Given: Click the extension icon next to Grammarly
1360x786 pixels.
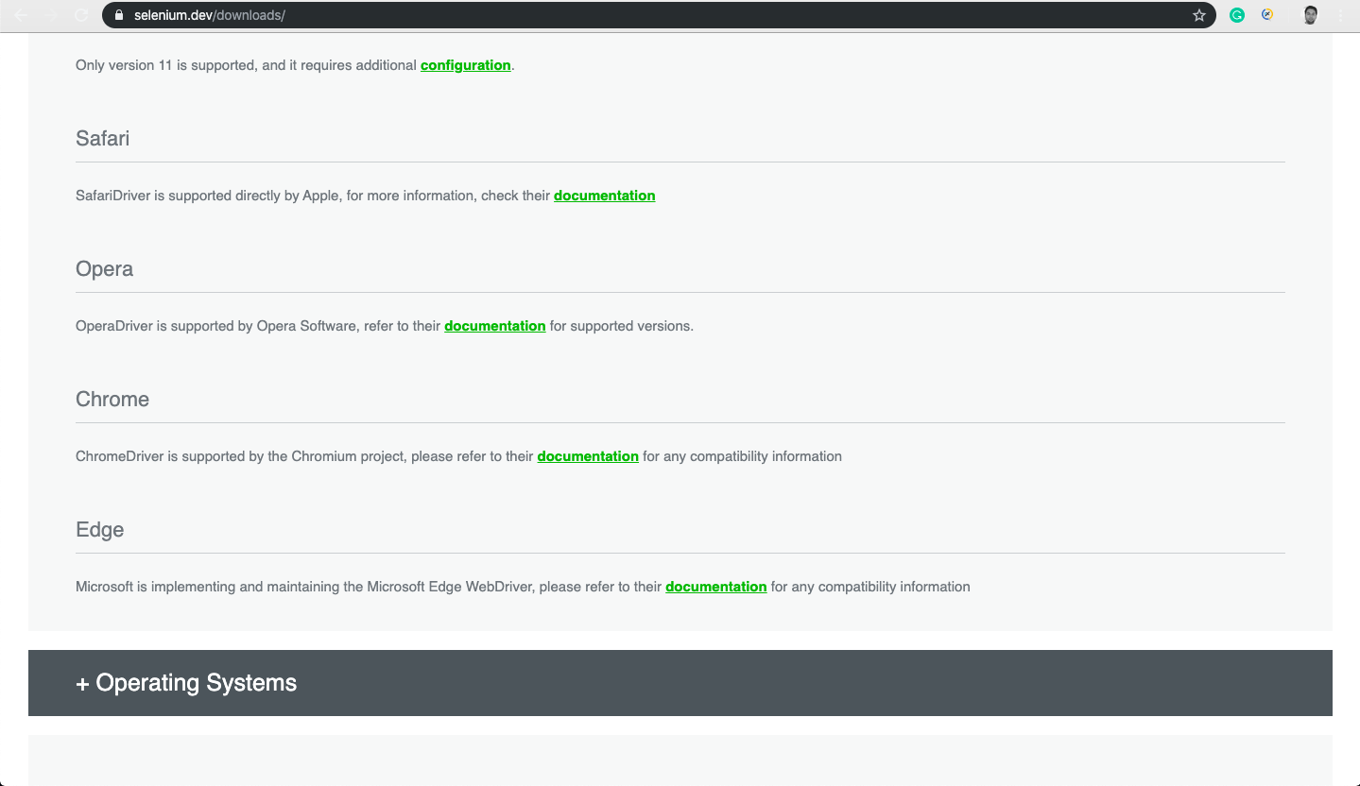Looking at the screenshot, I should tap(1268, 15).
